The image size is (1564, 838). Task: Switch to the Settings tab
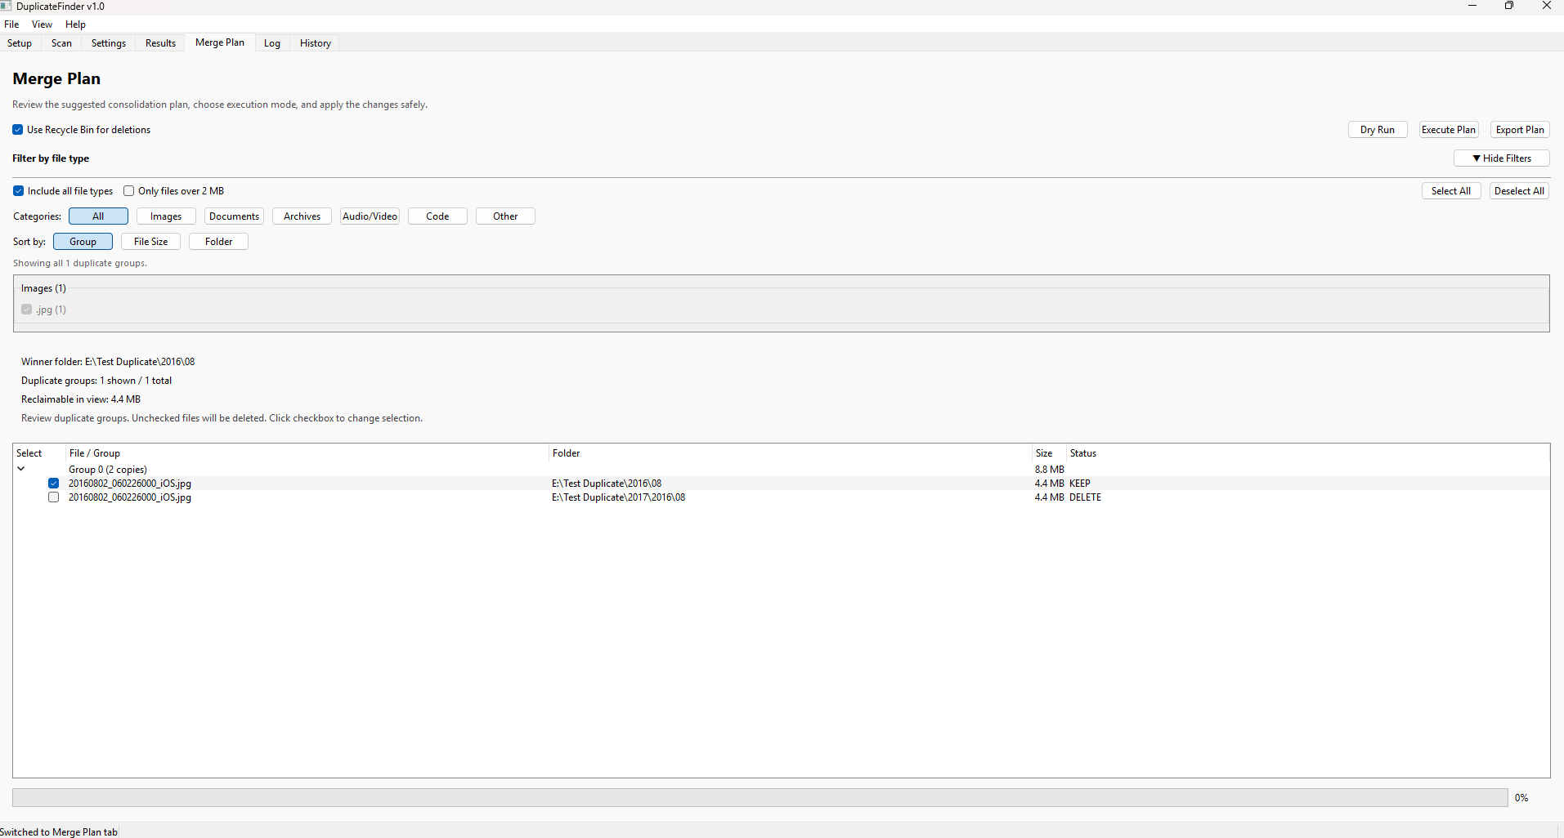(x=109, y=43)
